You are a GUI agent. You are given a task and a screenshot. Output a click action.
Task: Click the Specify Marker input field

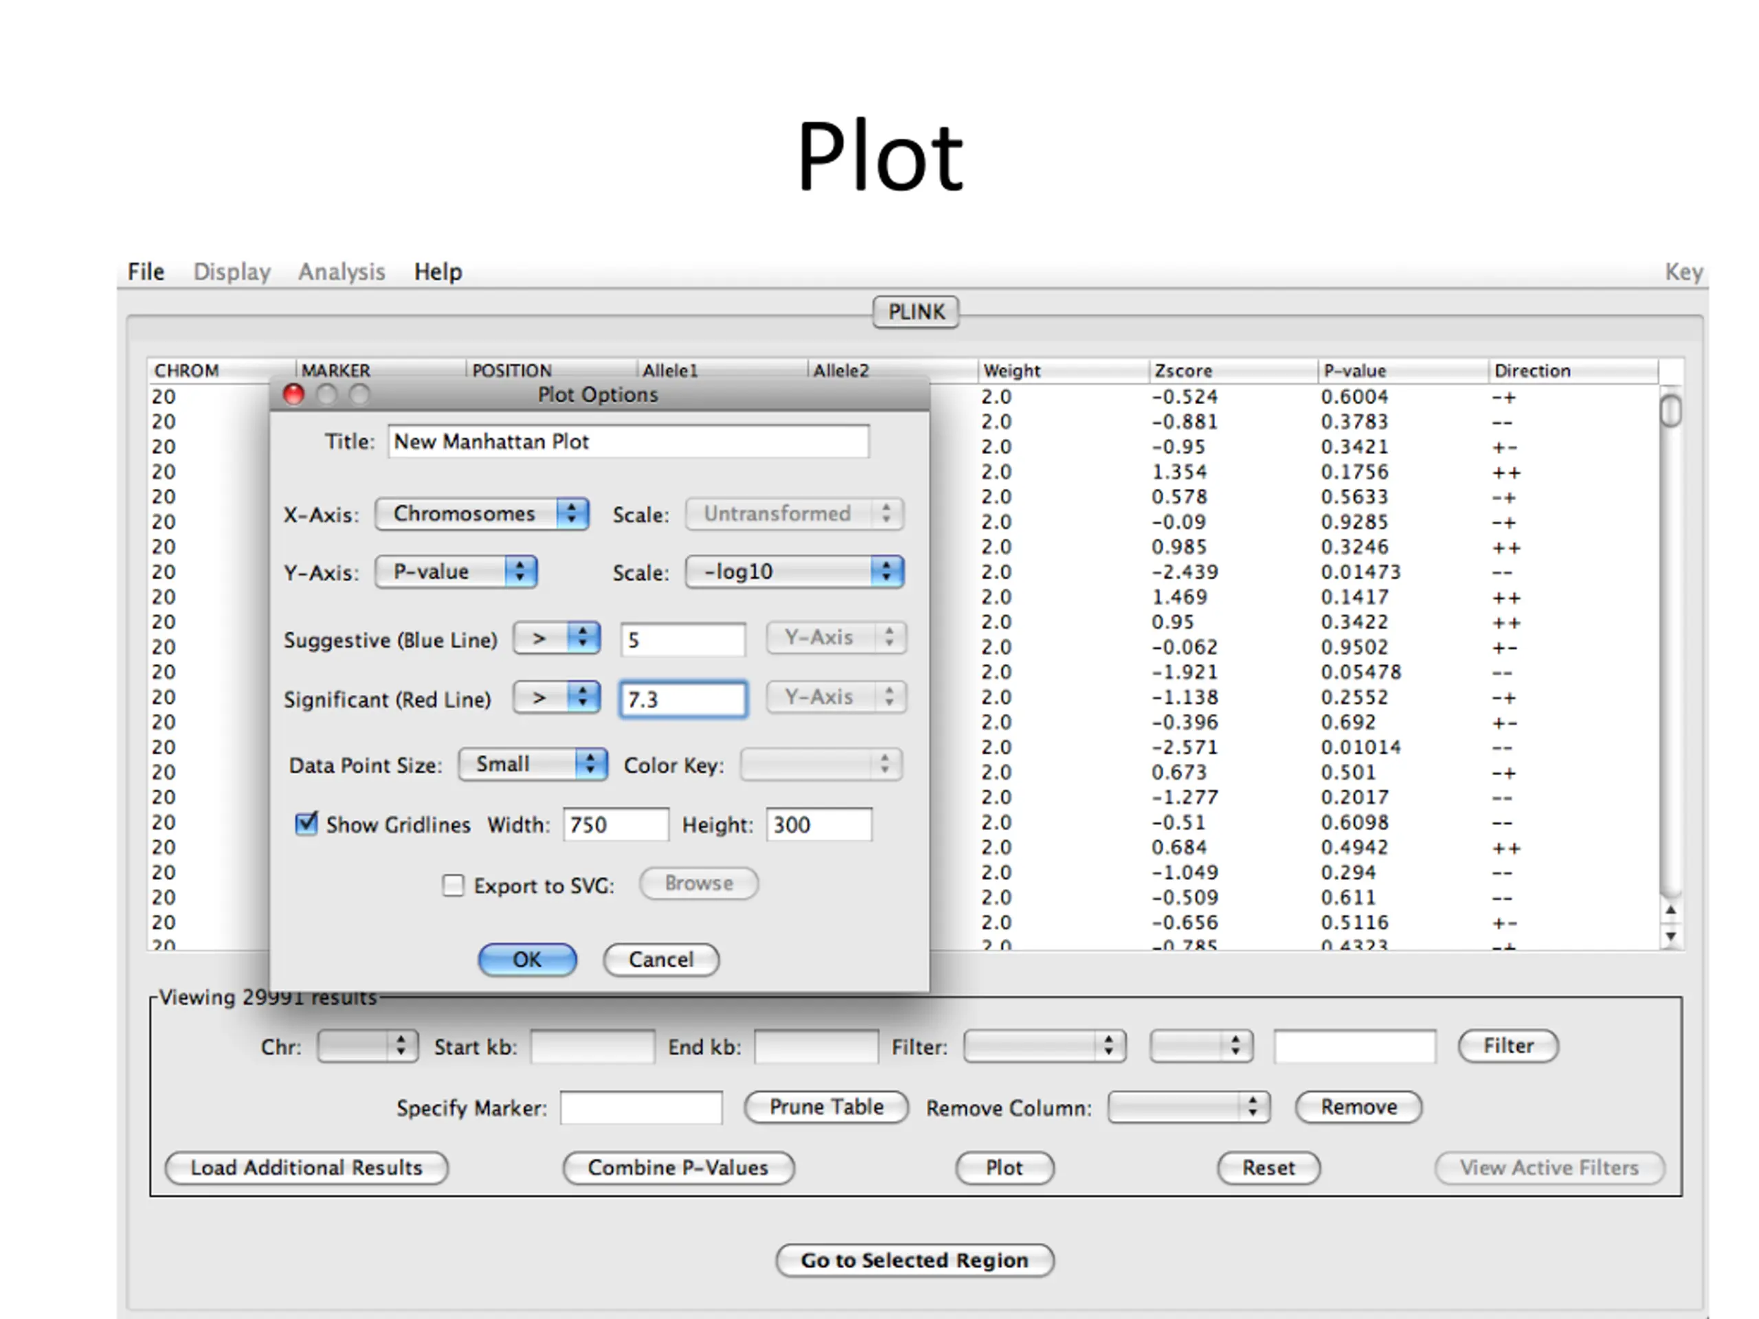click(641, 1107)
